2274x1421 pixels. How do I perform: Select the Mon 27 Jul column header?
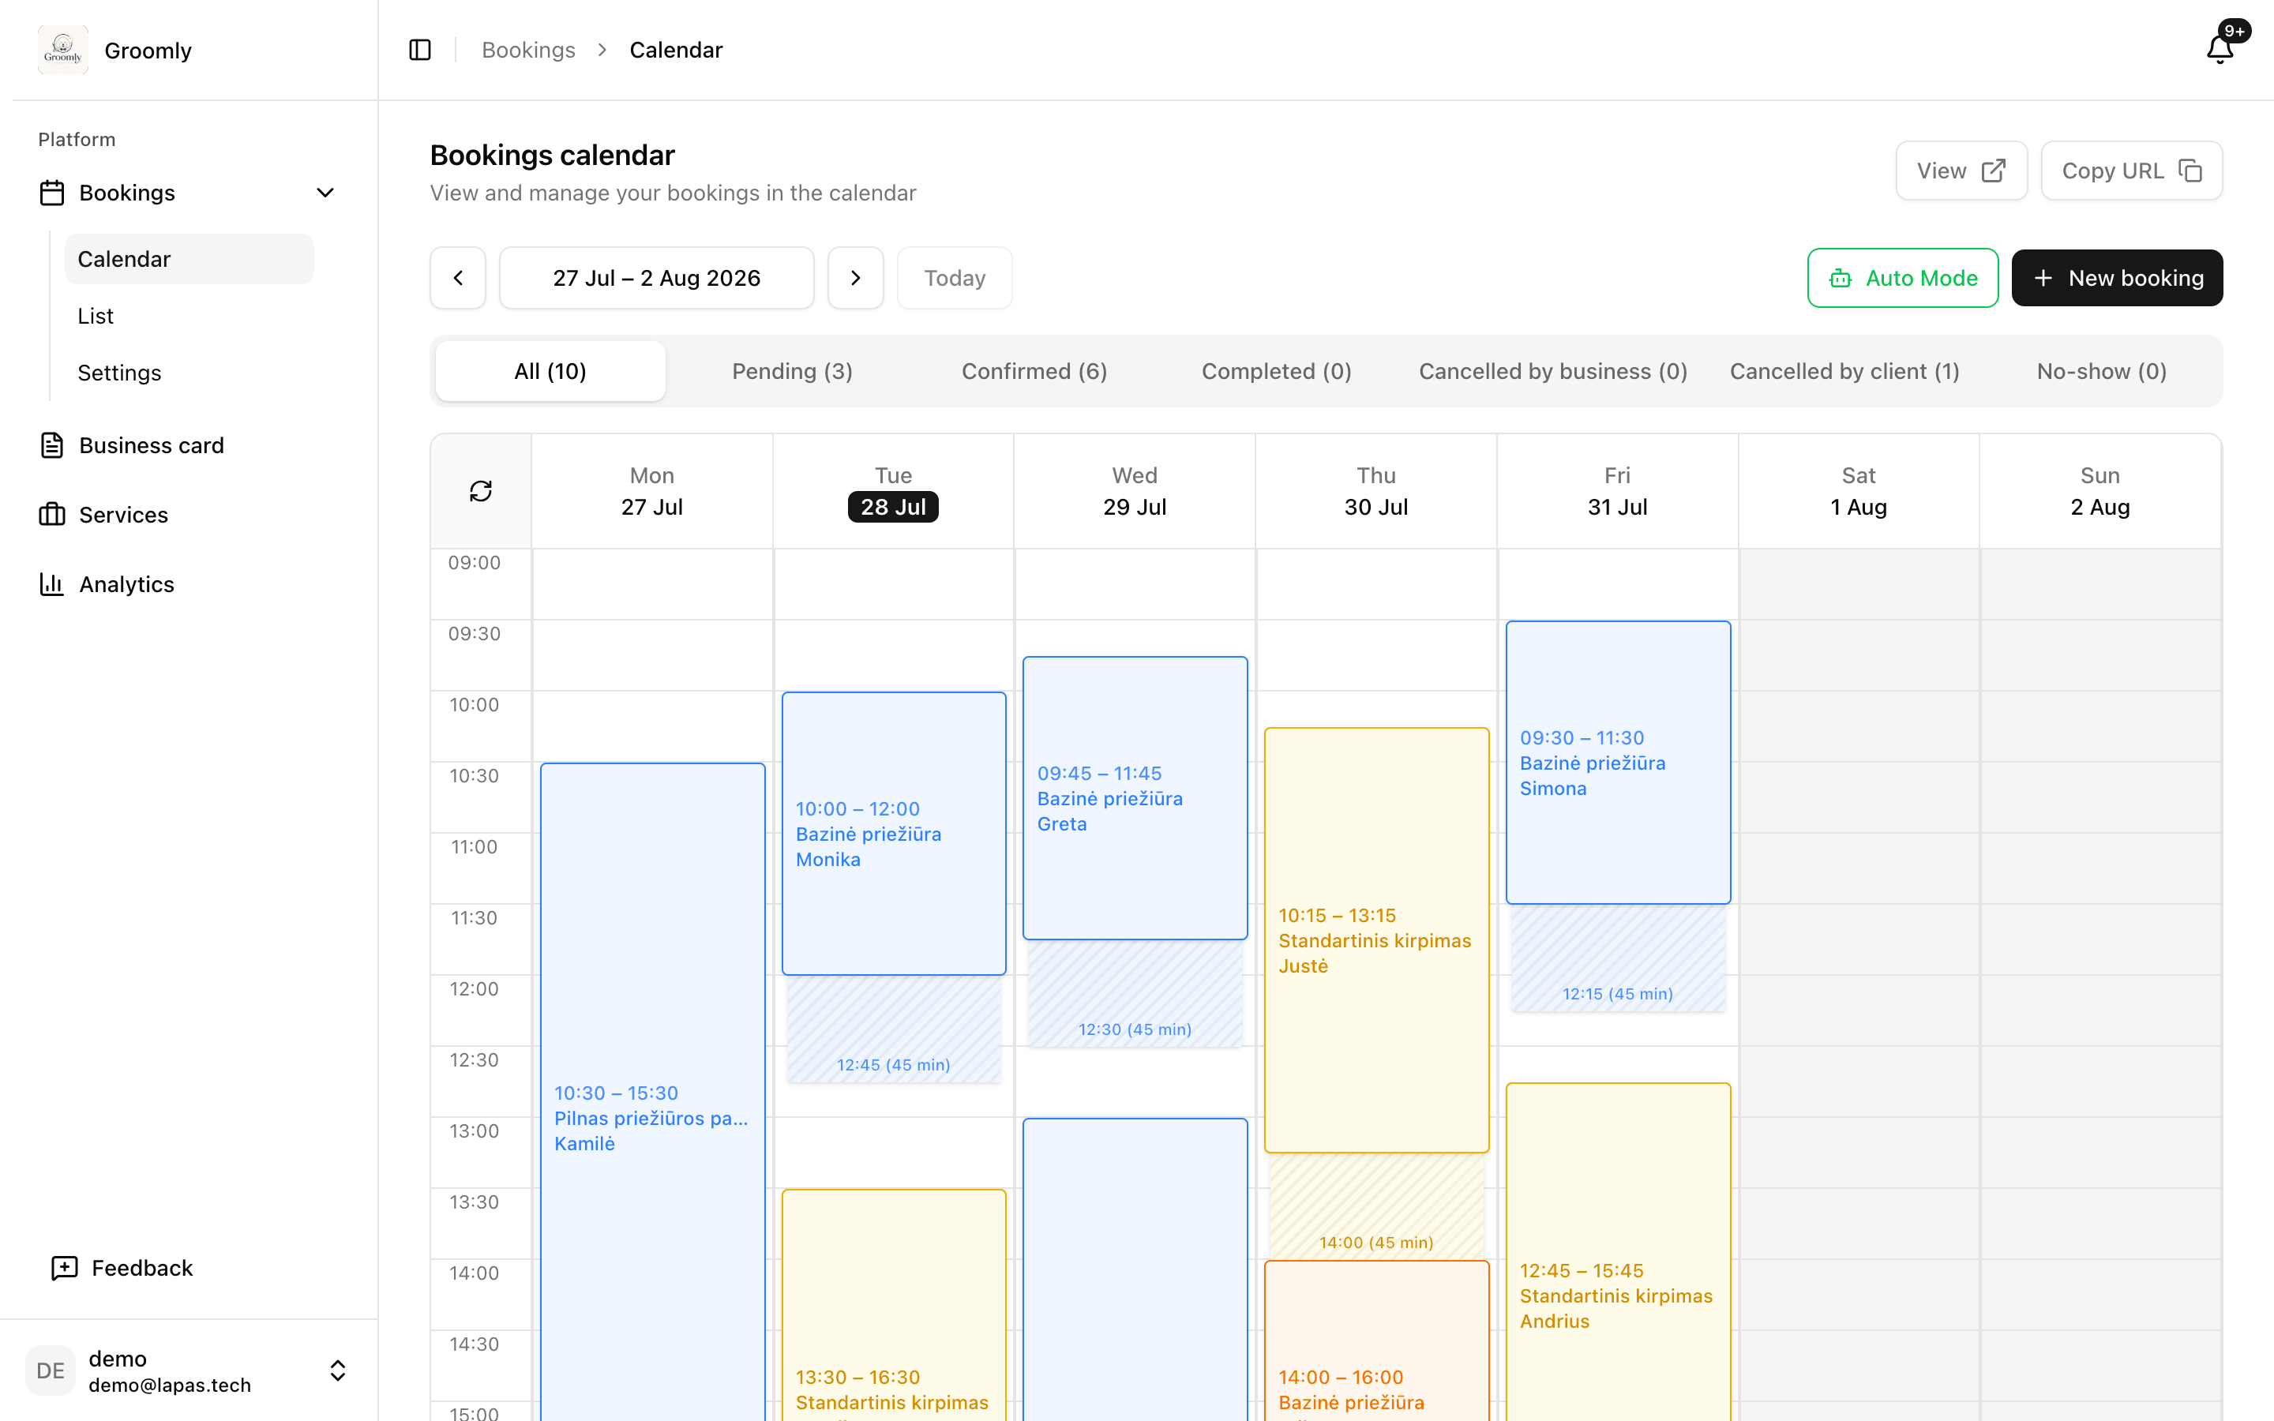(x=652, y=492)
